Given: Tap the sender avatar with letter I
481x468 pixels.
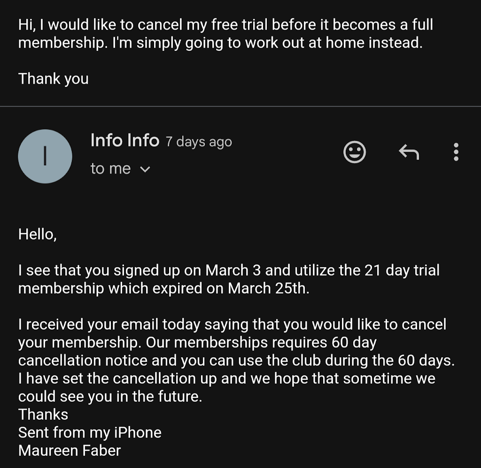Looking at the screenshot, I should tap(45, 157).
